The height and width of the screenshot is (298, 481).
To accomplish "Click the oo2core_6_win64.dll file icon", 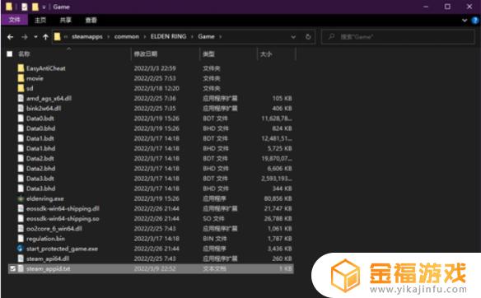I will tap(21, 228).
